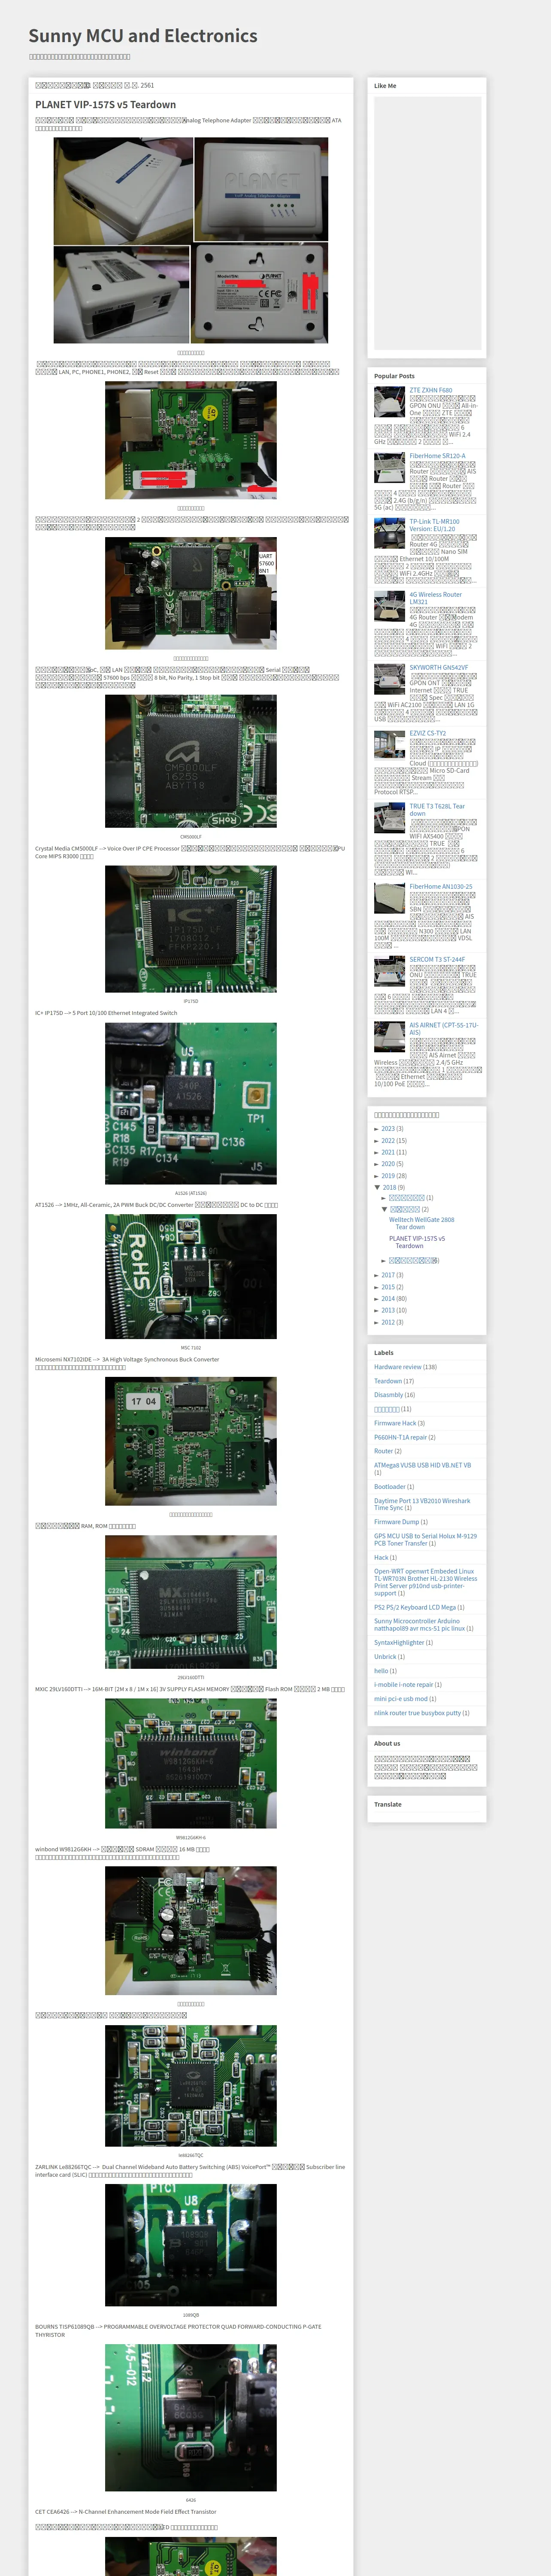Viewport: 551px width, 2576px height.
Task: Filter by SyntaxHighlighter label
Action: pos(399,1643)
